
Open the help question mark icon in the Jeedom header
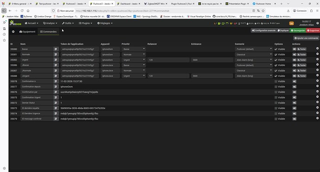point(318,23)
